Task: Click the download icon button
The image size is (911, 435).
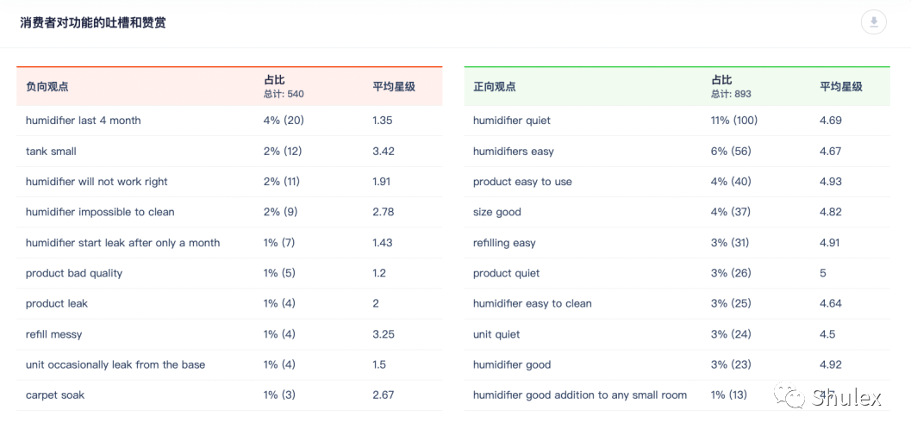Action: (873, 23)
